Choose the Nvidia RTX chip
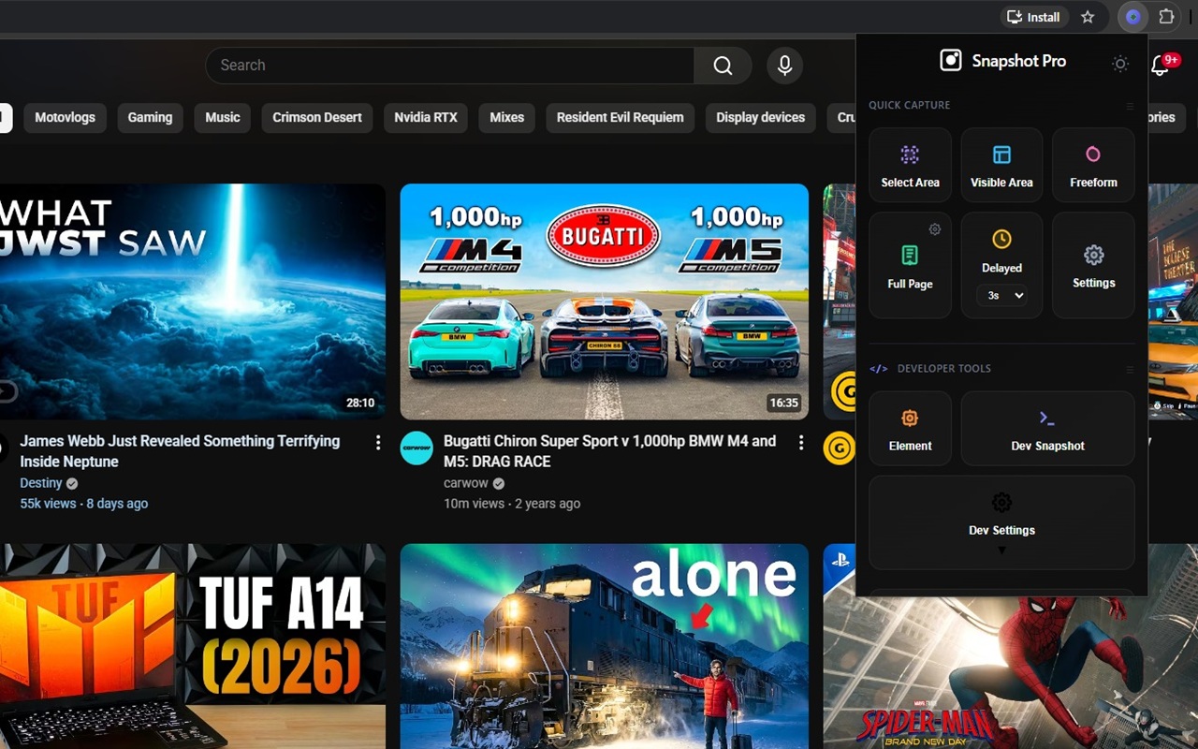 point(426,118)
